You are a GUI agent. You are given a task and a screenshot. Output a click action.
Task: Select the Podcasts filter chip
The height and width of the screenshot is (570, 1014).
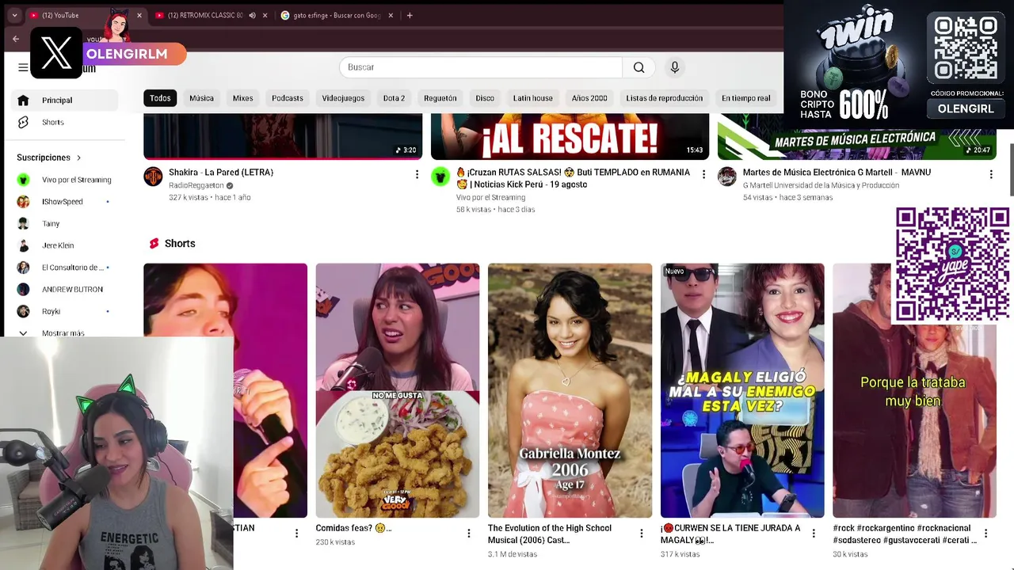pos(288,98)
